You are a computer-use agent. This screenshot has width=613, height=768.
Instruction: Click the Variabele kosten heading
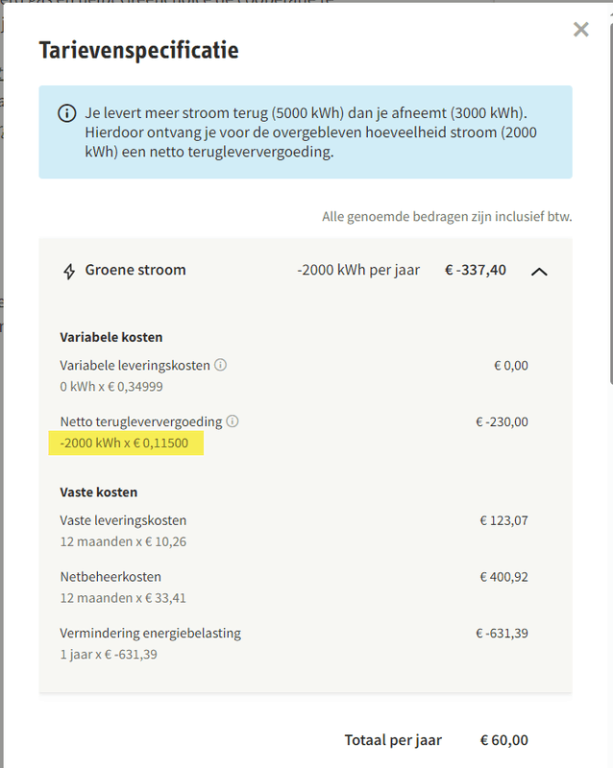pyautogui.click(x=110, y=337)
